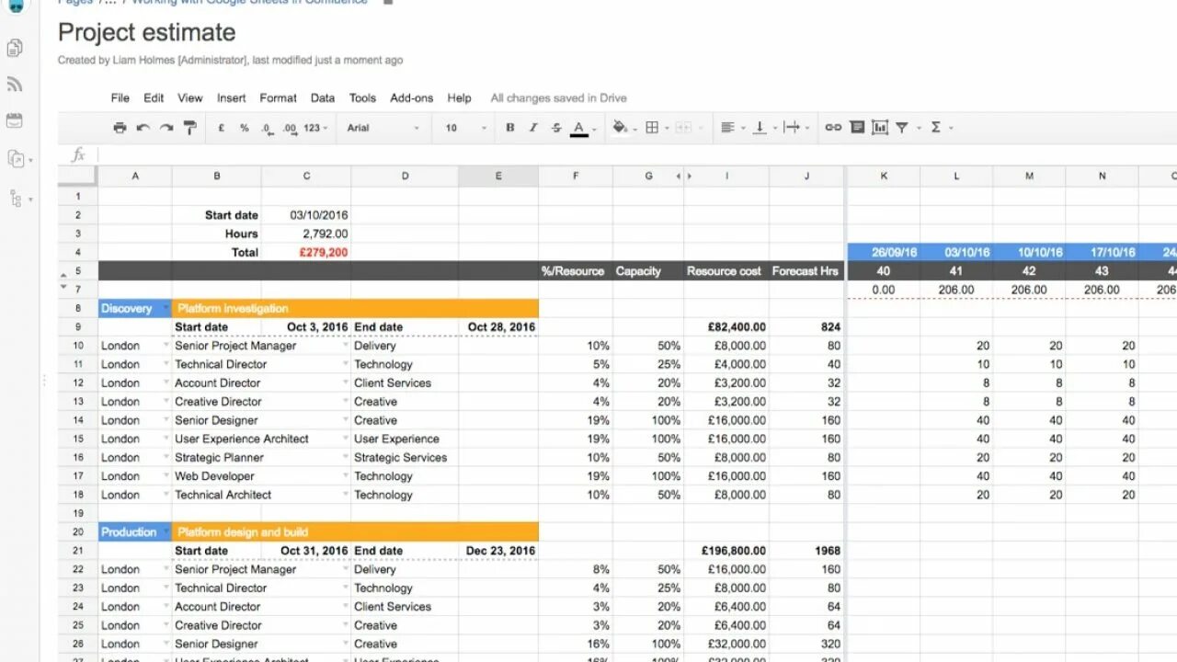1177x662 pixels.
Task: Undo the last change
Action: coord(143,127)
